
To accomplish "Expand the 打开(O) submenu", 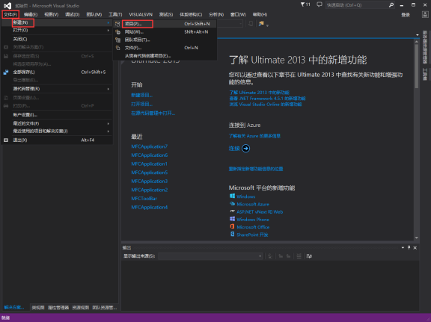I will [108, 30].
